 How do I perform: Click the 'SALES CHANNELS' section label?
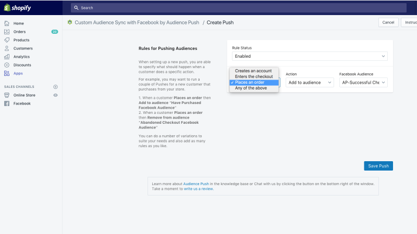click(x=19, y=87)
